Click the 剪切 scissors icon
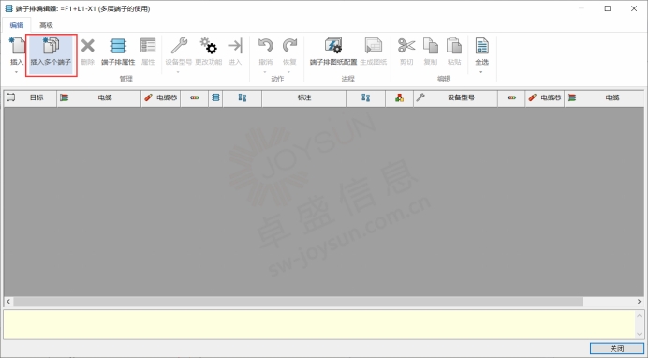 pyautogui.click(x=406, y=46)
